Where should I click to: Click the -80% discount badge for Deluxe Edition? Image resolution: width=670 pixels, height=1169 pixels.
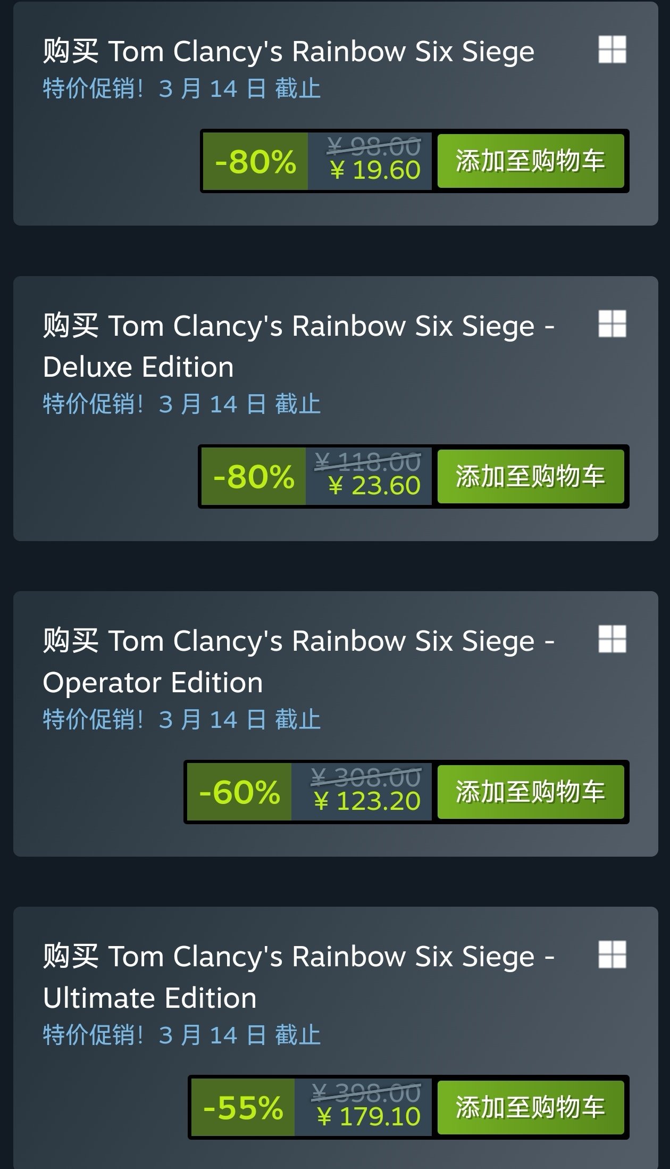[x=254, y=476]
